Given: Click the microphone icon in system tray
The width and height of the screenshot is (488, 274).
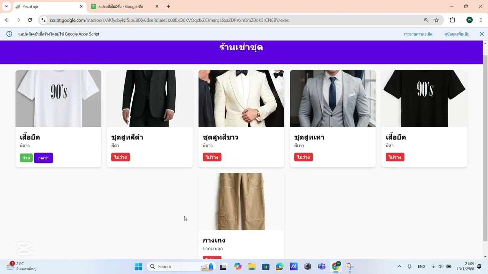Looking at the screenshot, I should tap(409, 266).
